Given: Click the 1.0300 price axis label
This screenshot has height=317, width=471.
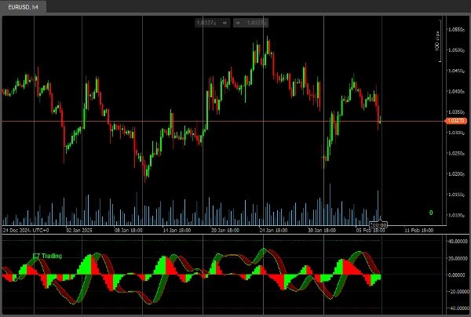Looking at the screenshot, I should click(456, 133).
